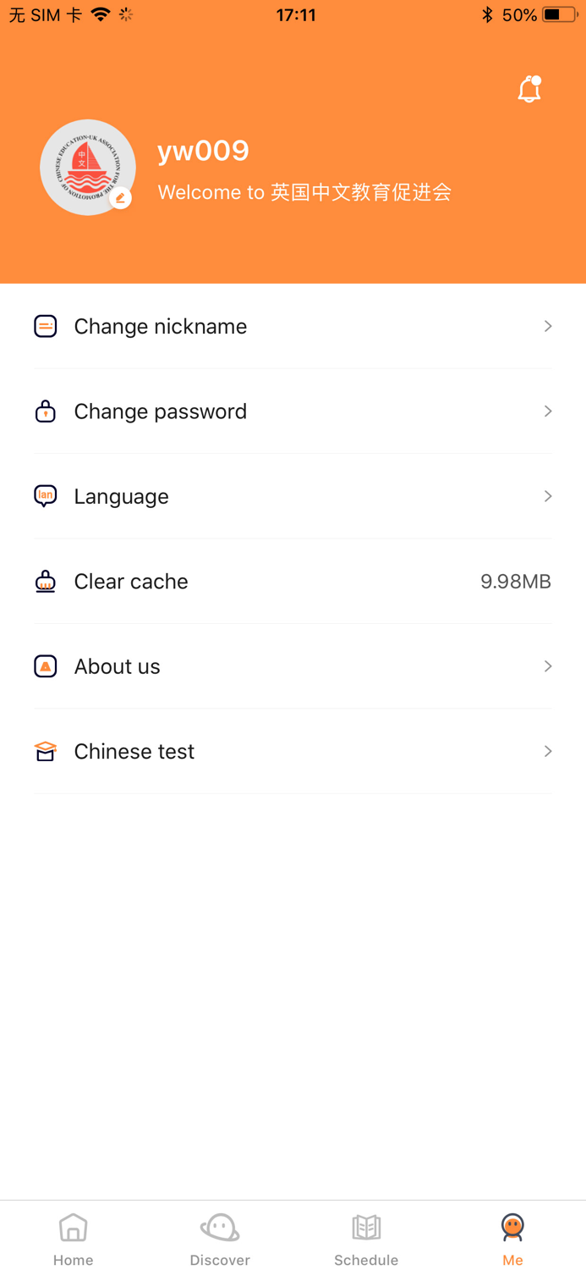Viewport: 586px width, 1270px height.
Task: Click the padlock icon beside Change password
Action: (45, 411)
